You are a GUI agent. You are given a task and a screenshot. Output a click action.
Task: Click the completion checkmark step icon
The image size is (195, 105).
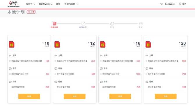click(x=141, y=23)
